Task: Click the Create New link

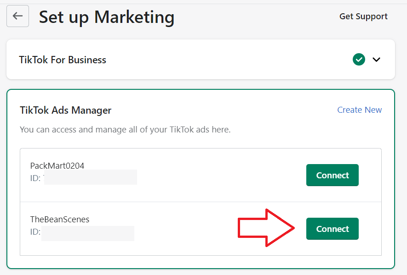Action: pyautogui.click(x=360, y=110)
